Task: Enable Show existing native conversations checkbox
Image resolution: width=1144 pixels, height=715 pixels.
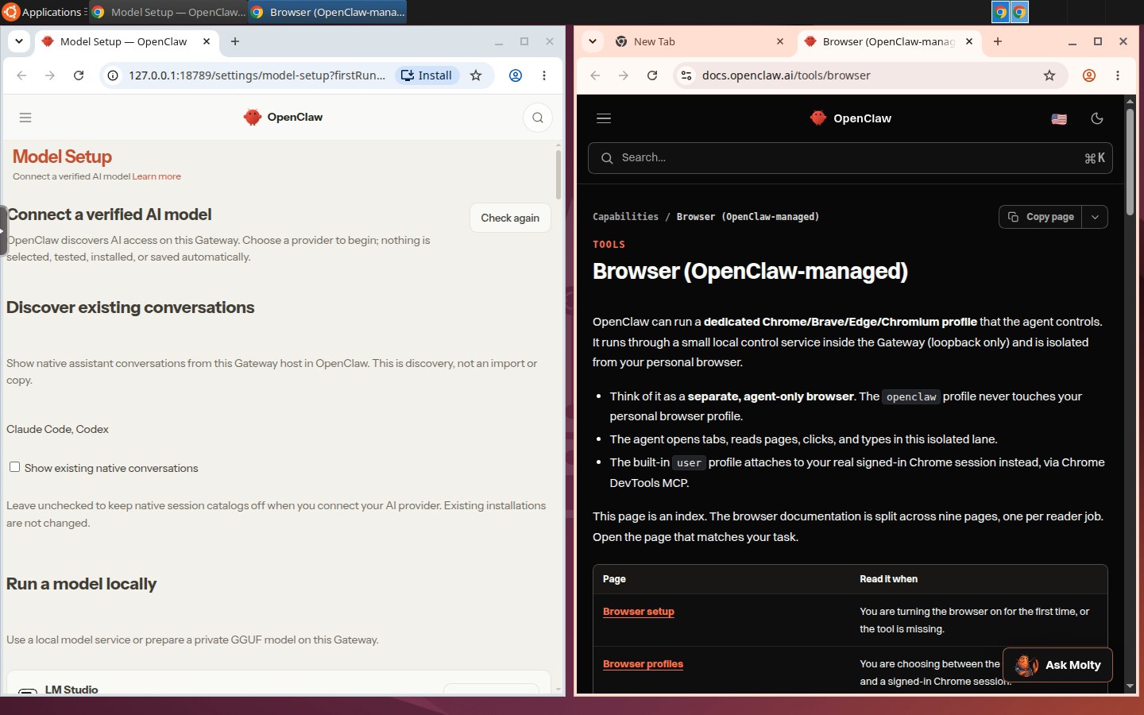Action: pos(14,467)
